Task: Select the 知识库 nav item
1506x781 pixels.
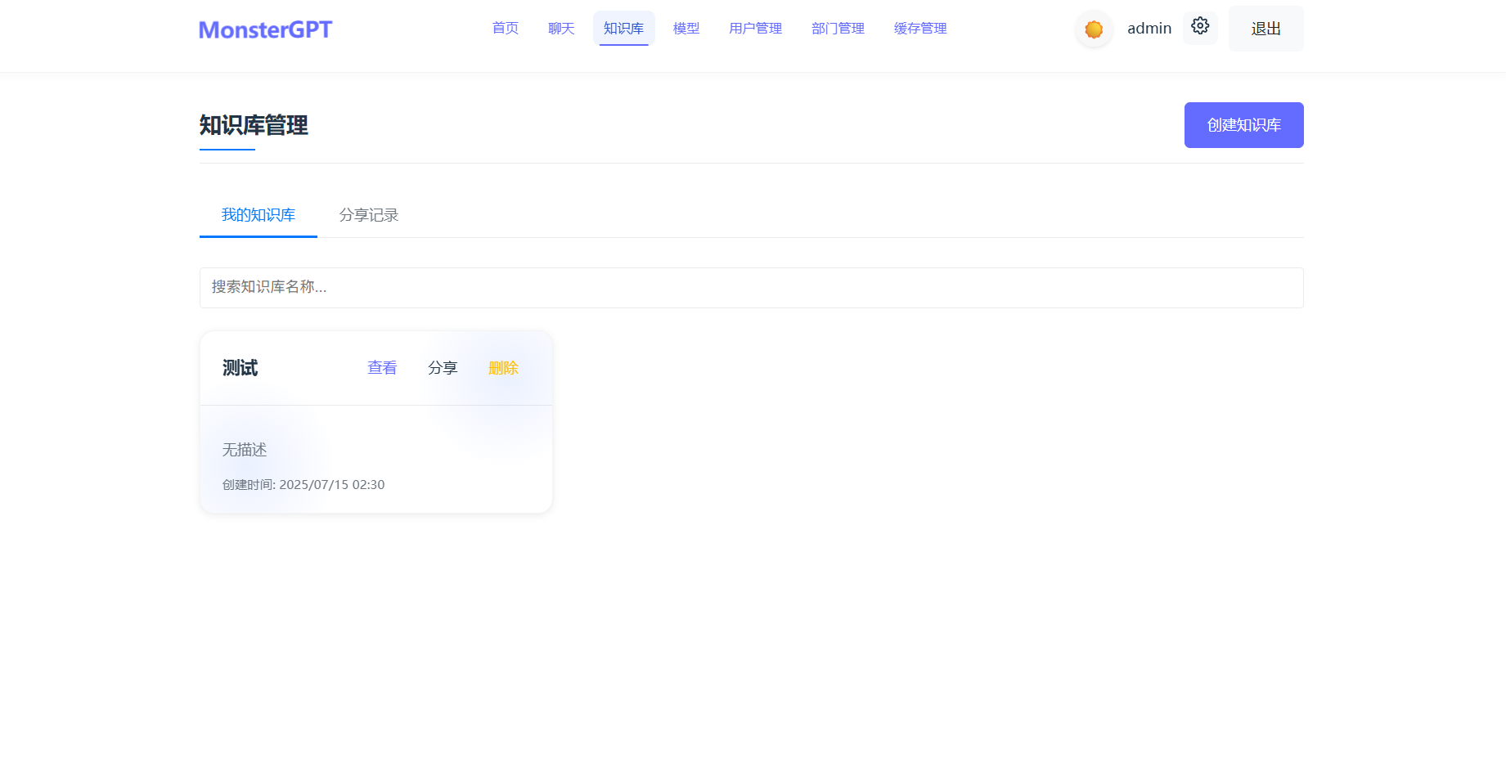Action: (624, 29)
